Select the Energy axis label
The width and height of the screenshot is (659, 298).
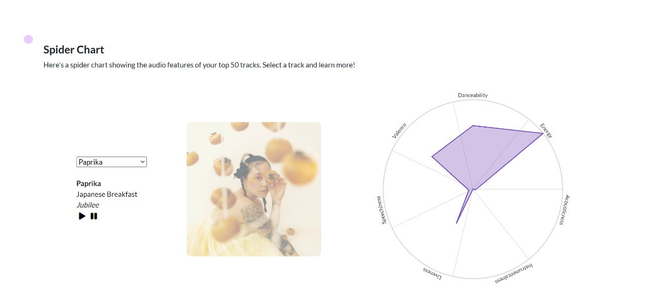coord(545,131)
